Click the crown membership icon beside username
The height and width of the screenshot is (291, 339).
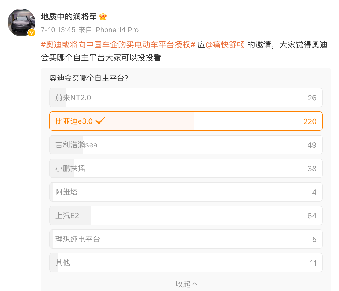coord(103,17)
